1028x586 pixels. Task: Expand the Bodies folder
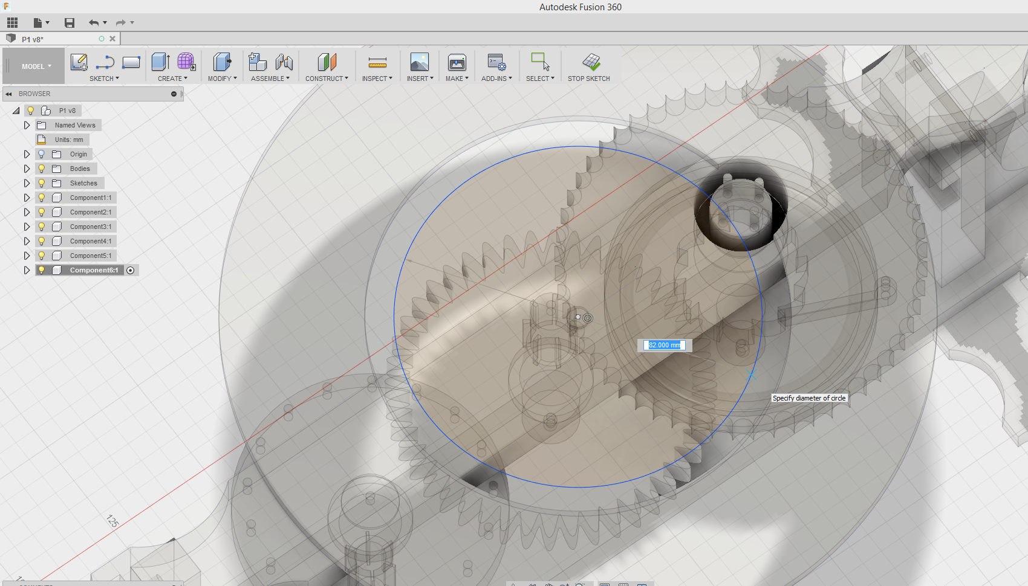[27, 169]
